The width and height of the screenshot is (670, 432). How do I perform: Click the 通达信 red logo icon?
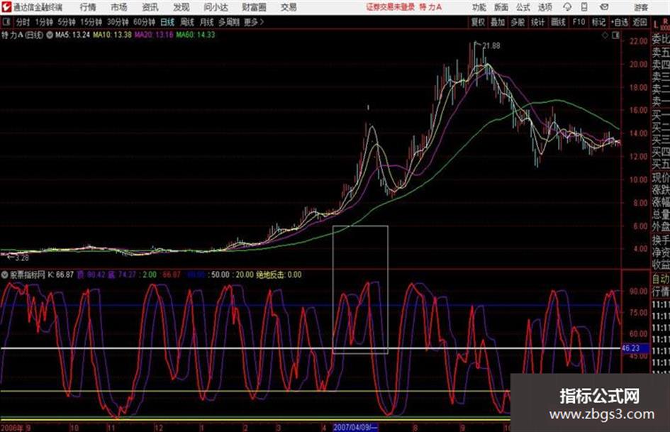tap(6, 7)
